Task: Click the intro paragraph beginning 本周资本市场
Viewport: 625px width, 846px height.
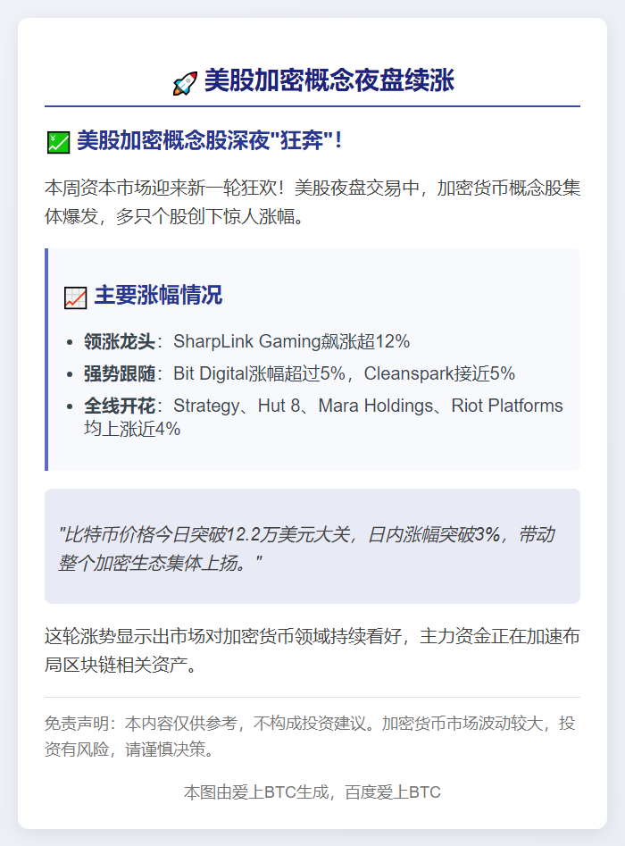Action: (x=312, y=202)
